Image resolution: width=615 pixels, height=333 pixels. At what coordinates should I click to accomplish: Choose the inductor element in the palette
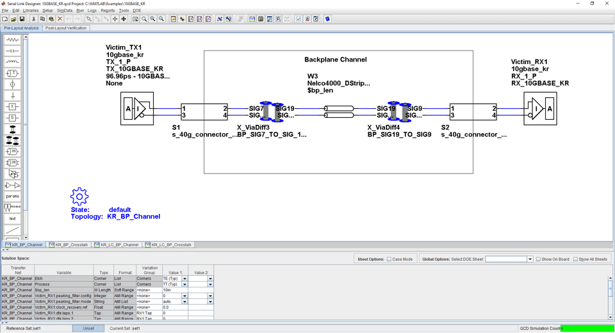click(12, 62)
